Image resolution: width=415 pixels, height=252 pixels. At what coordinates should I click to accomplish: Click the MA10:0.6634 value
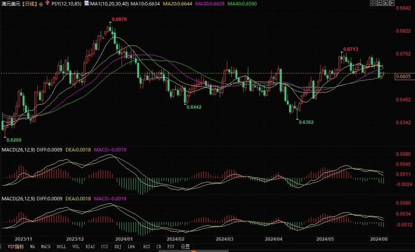(145, 4)
